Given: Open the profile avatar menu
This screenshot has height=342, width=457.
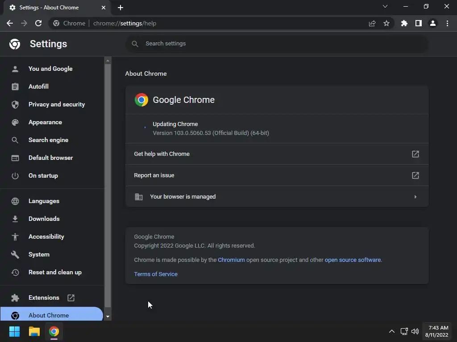Looking at the screenshot, I should click(433, 23).
